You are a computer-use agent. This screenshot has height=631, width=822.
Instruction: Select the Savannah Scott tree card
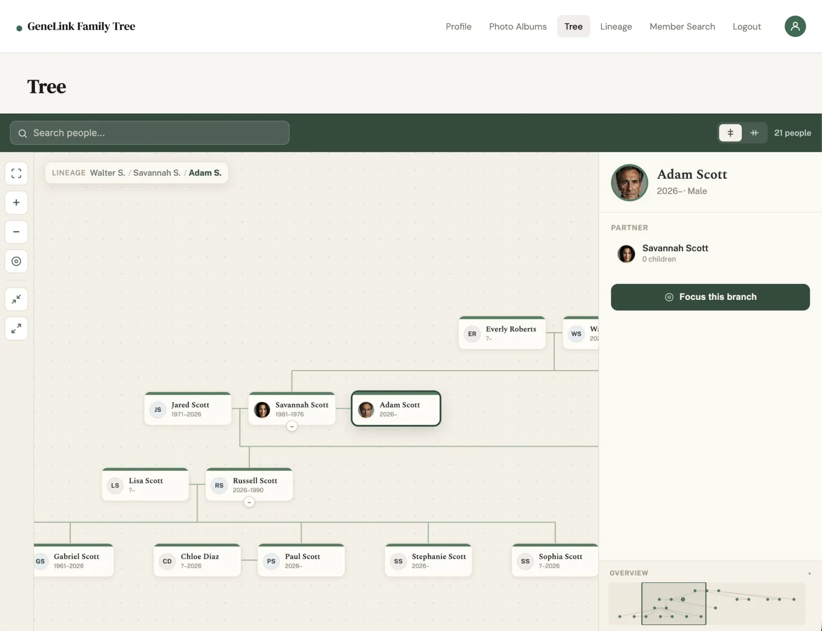[x=292, y=409]
